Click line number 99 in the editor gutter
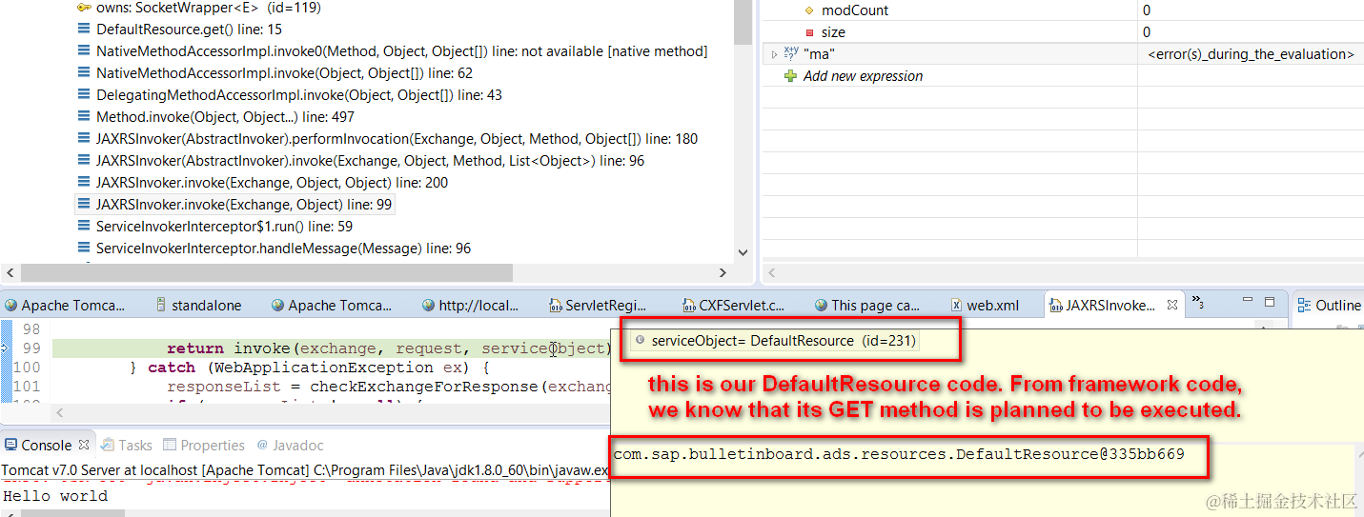This screenshot has height=517, width=1364. pos(30,348)
